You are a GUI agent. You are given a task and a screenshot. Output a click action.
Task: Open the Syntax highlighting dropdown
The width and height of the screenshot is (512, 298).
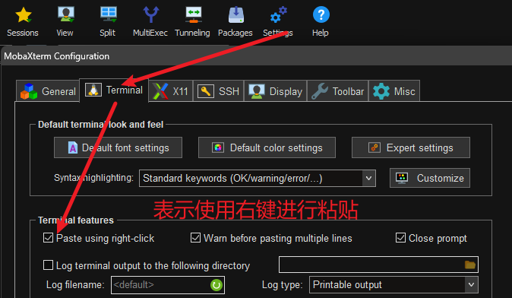(258, 179)
